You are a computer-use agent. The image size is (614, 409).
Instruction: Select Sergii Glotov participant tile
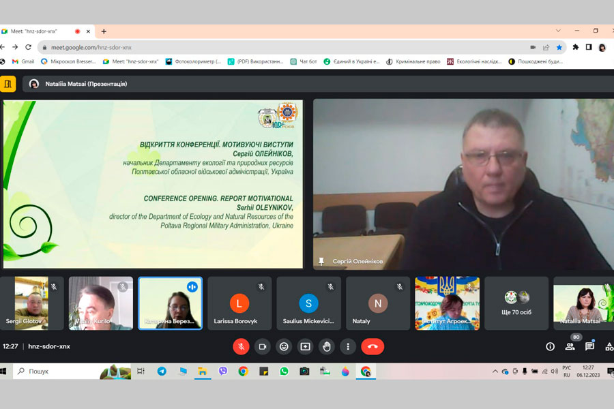[31, 303]
